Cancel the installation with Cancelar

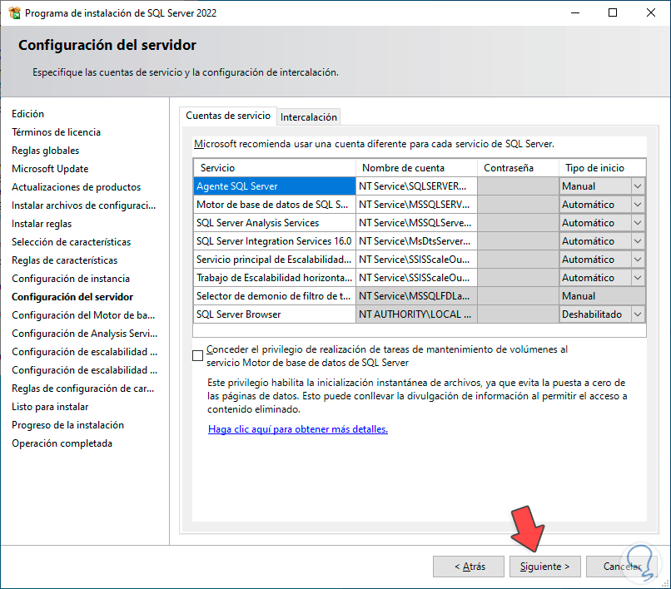(x=621, y=567)
